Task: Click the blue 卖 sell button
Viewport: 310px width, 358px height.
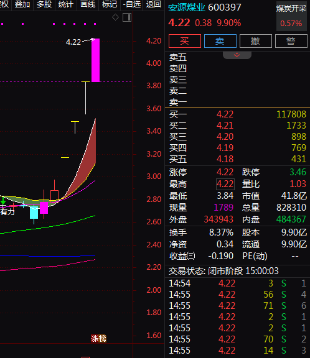Action: [x=220, y=41]
